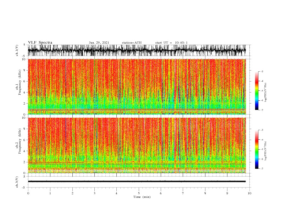Click the ch.2 spectrogram panel
This screenshot has width=281, height=217.
point(137,145)
